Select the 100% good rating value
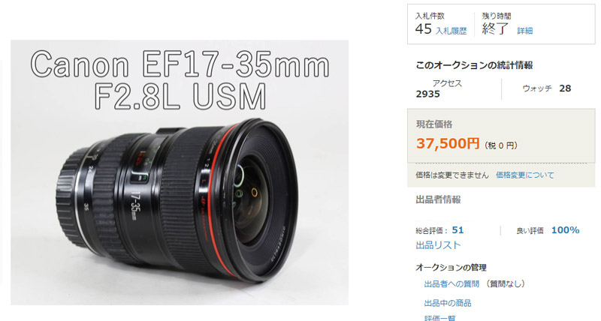Screen dimensions: 601x321 (565, 230)
